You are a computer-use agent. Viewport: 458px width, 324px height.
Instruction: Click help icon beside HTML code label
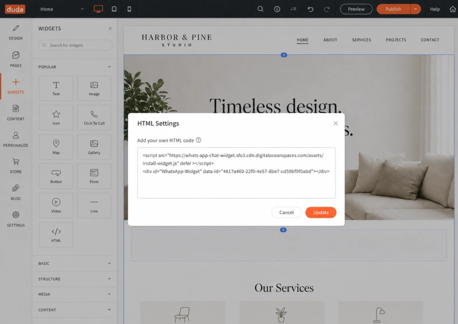click(x=198, y=140)
